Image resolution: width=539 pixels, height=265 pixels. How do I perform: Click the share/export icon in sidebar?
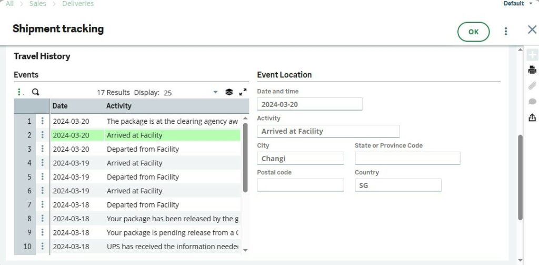click(532, 117)
